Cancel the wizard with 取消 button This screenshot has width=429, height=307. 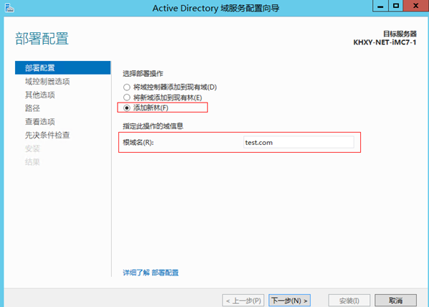click(x=395, y=301)
